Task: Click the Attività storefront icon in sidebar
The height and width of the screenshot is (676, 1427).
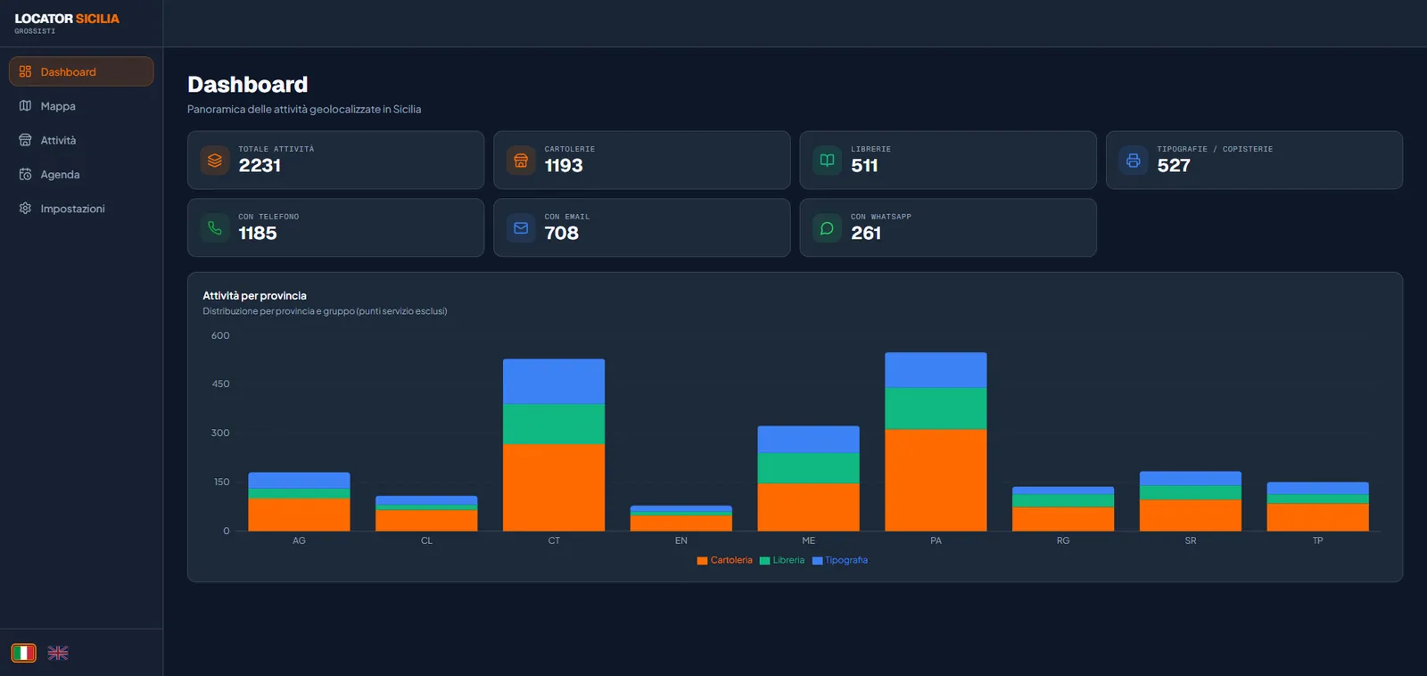Action: [x=25, y=140]
